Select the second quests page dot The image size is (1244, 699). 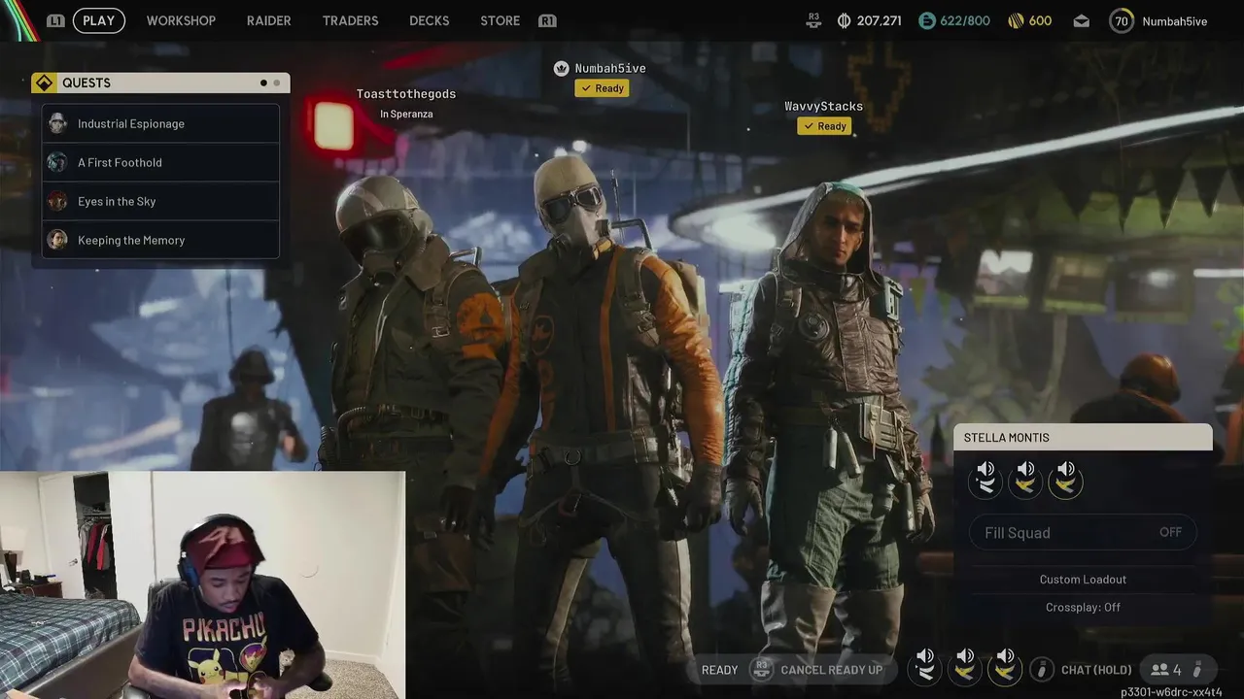tap(277, 83)
